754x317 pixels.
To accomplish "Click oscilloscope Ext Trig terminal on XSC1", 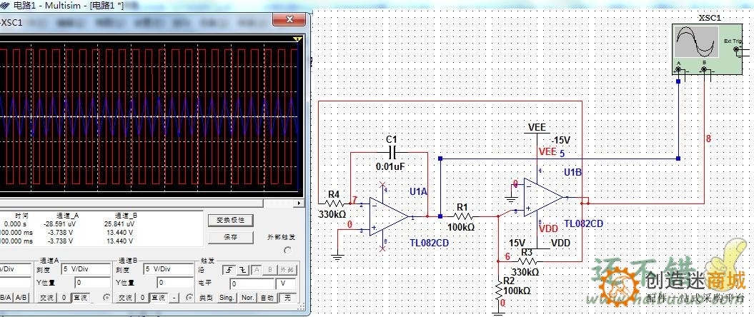I will coord(737,49).
